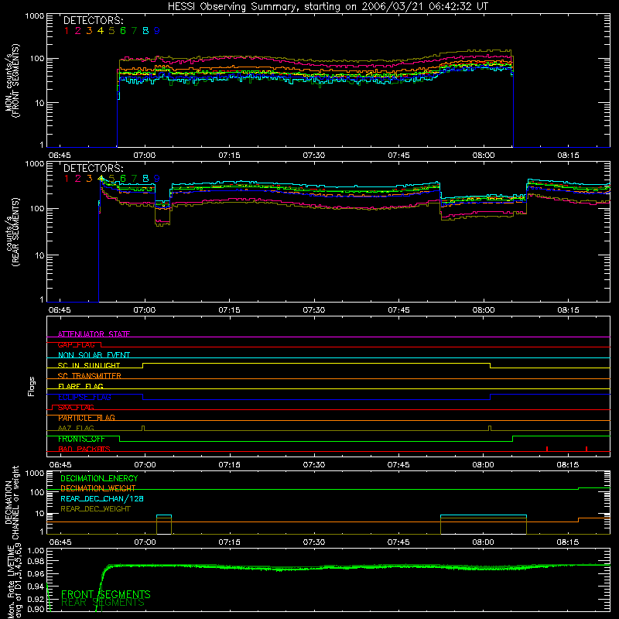Click the FLARE_FLAG label

[80, 386]
